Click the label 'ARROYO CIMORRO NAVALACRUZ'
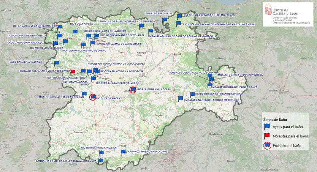The height and width of the screenshot is (172, 317). 147,151
